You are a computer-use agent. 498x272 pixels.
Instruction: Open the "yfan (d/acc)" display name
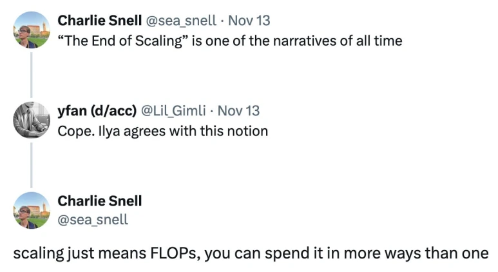(x=97, y=111)
